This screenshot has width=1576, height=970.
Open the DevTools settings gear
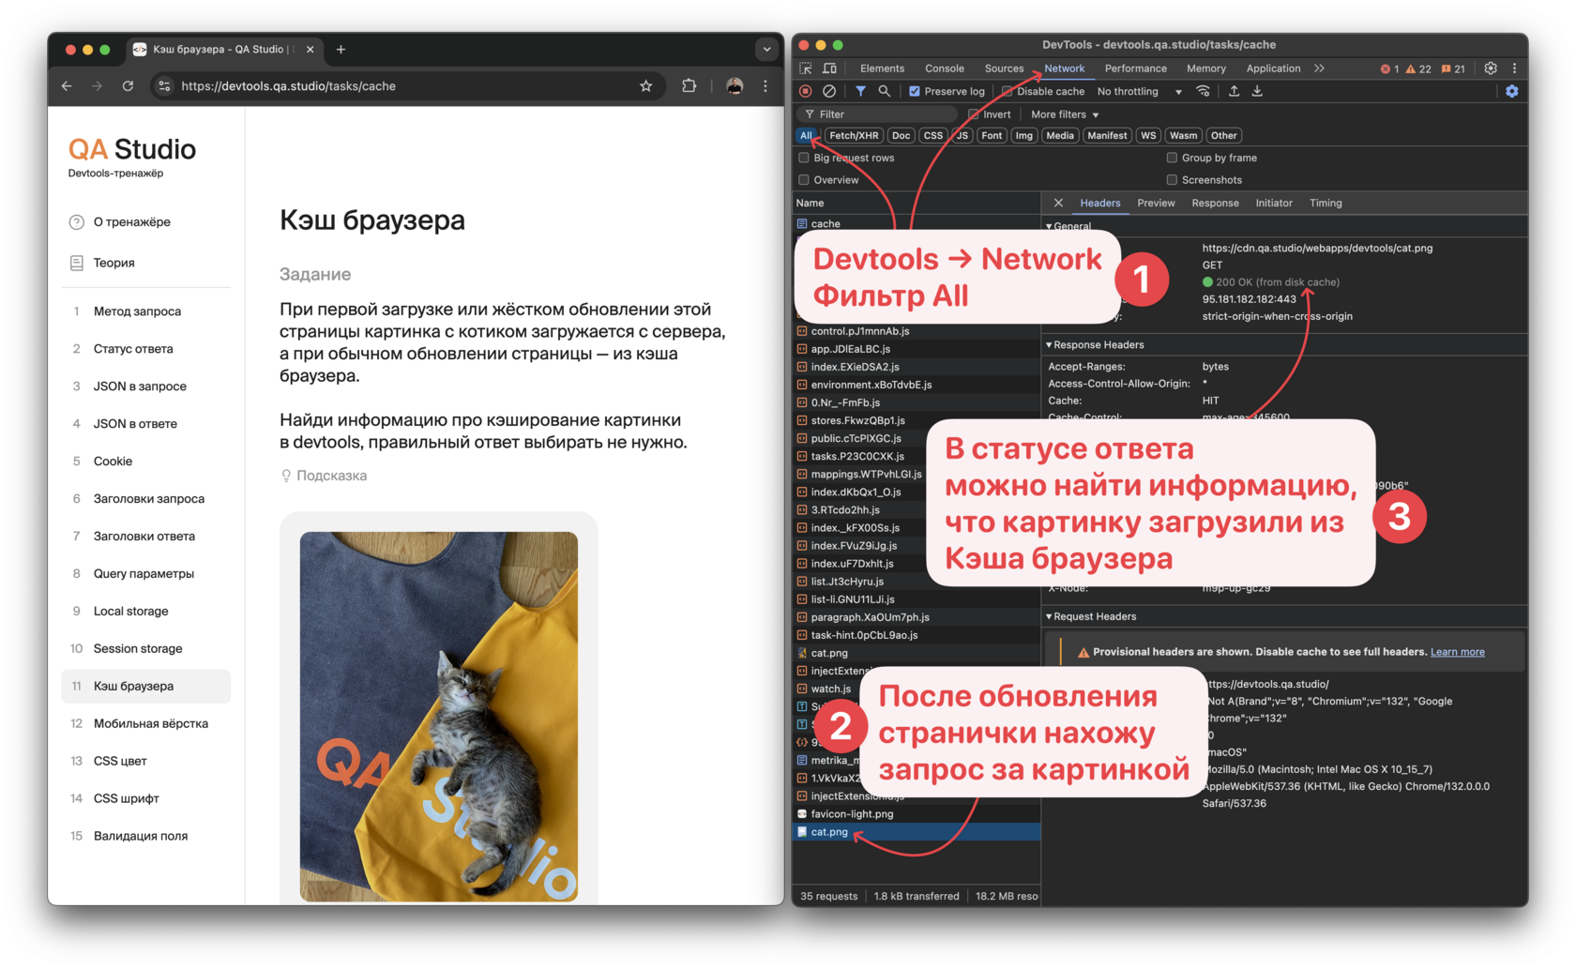click(1491, 68)
